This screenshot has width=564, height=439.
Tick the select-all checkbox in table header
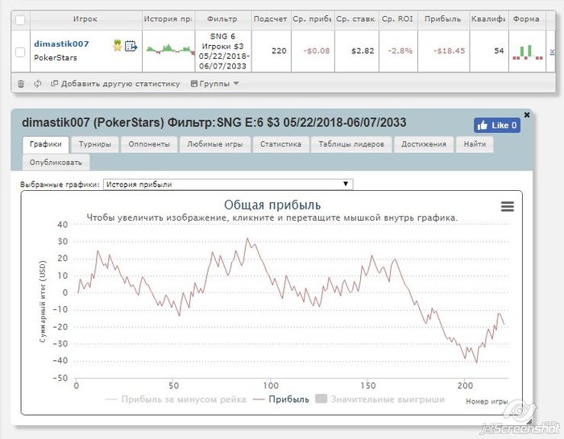tap(20, 20)
